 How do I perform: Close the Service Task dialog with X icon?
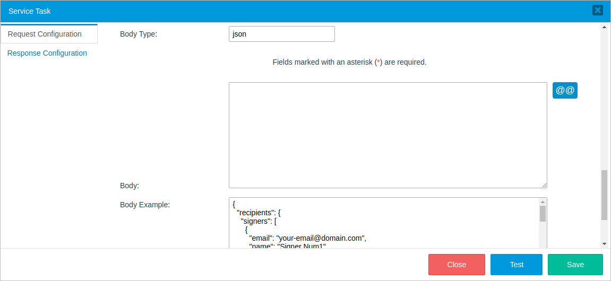pos(597,10)
